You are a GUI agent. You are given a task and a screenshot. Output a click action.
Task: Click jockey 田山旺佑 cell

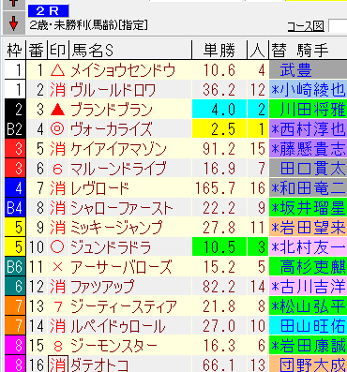(x=308, y=326)
